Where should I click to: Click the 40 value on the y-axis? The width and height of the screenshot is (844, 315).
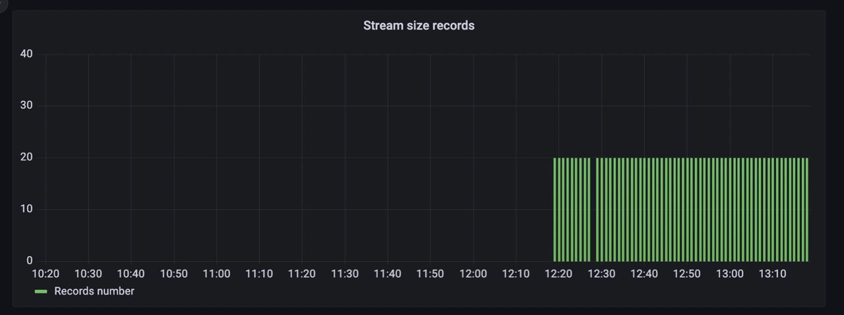tap(26, 54)
